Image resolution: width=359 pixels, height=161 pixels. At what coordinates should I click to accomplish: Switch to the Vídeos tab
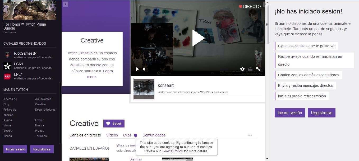[x=112, y=135]
